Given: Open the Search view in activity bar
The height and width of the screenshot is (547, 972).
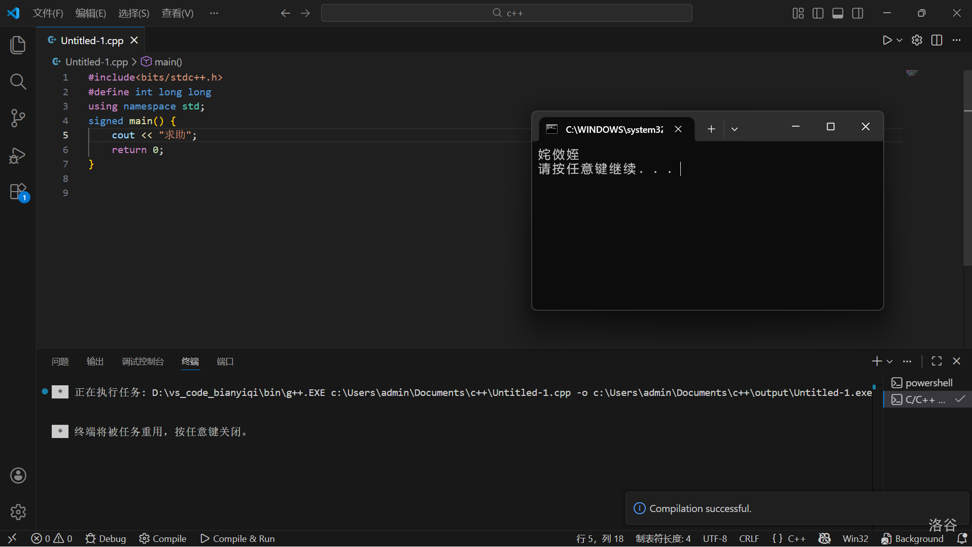Looking at the screenshot, I should coord(18,81).
